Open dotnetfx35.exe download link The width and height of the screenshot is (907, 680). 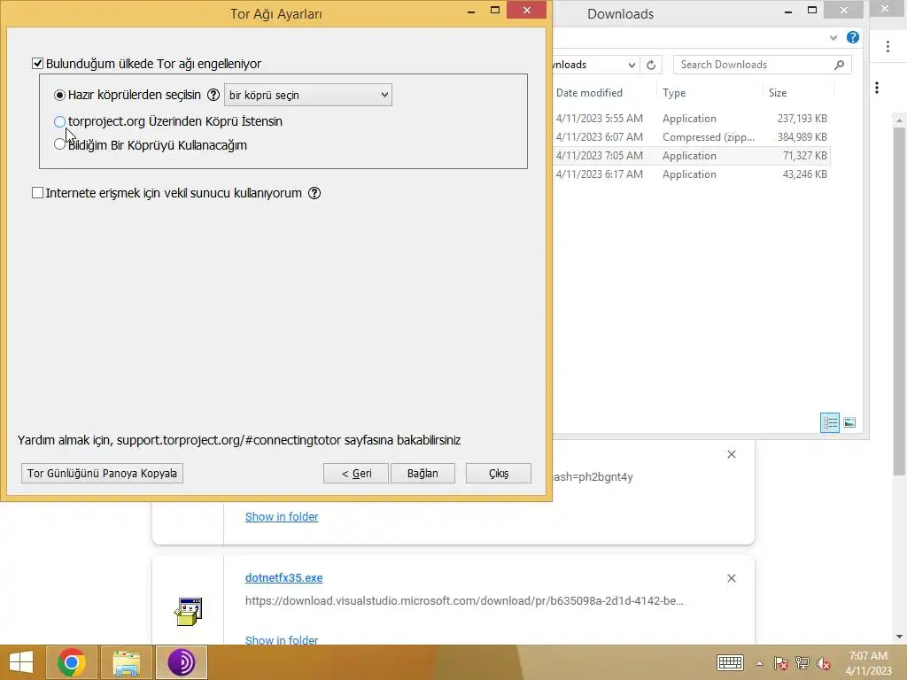[x=284, y=577]
